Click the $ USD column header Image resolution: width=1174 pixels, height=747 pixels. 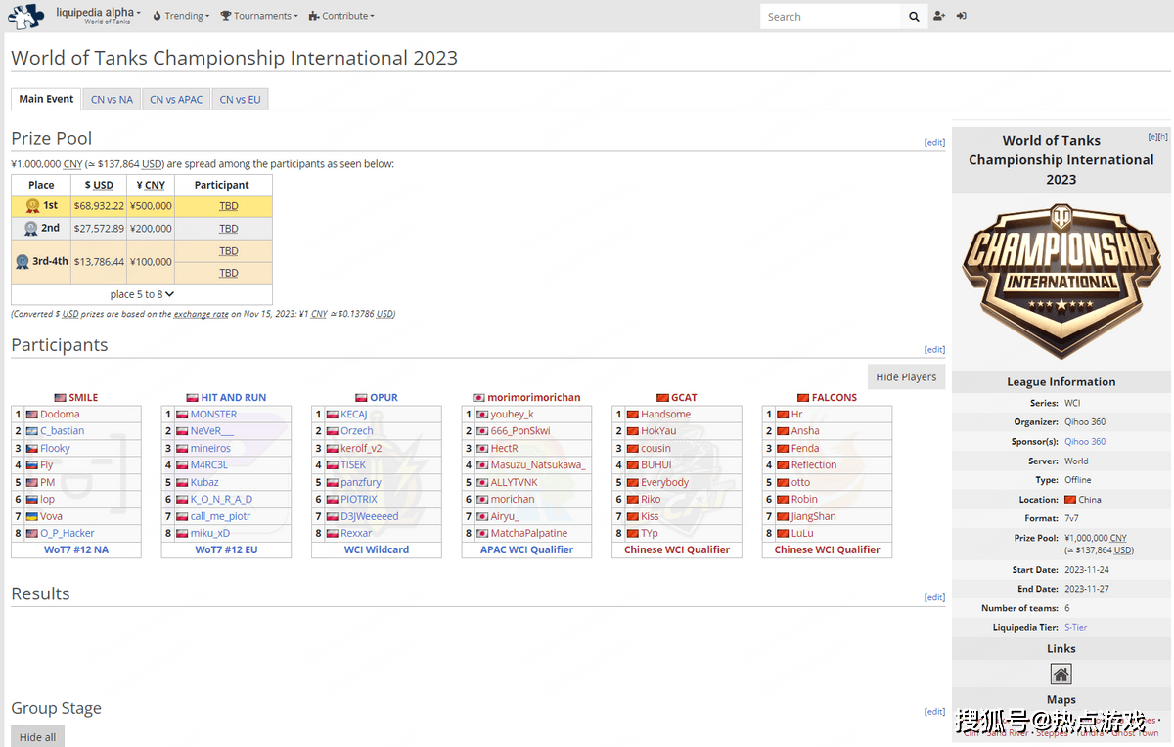click(99, 185)
